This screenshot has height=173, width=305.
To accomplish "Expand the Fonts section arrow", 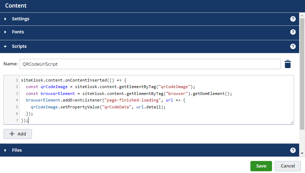I will pos(5,32).
